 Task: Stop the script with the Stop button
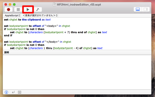tap(18, 10)
